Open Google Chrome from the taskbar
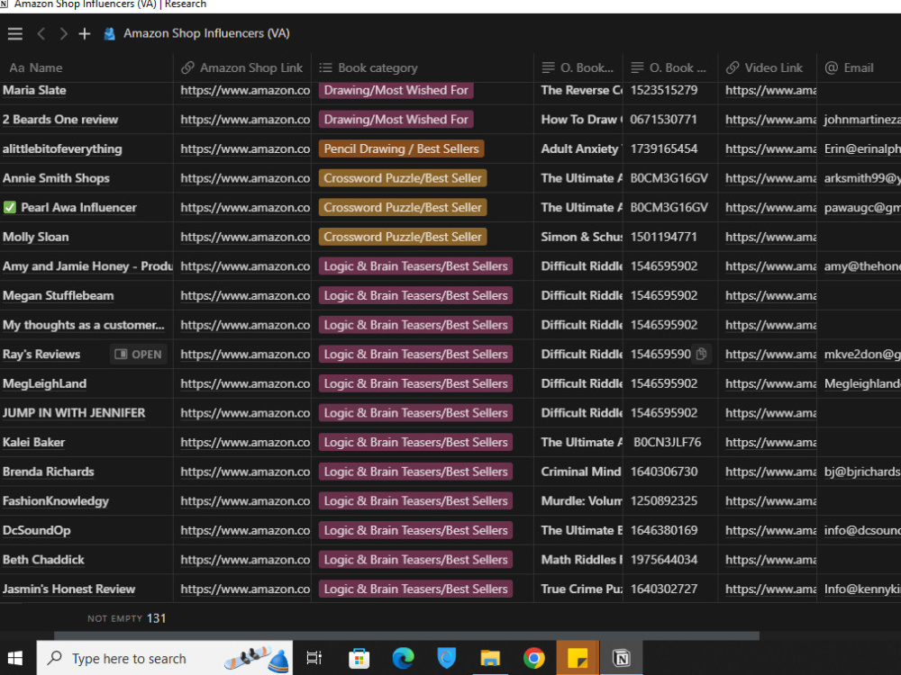 tap(533, 658)
